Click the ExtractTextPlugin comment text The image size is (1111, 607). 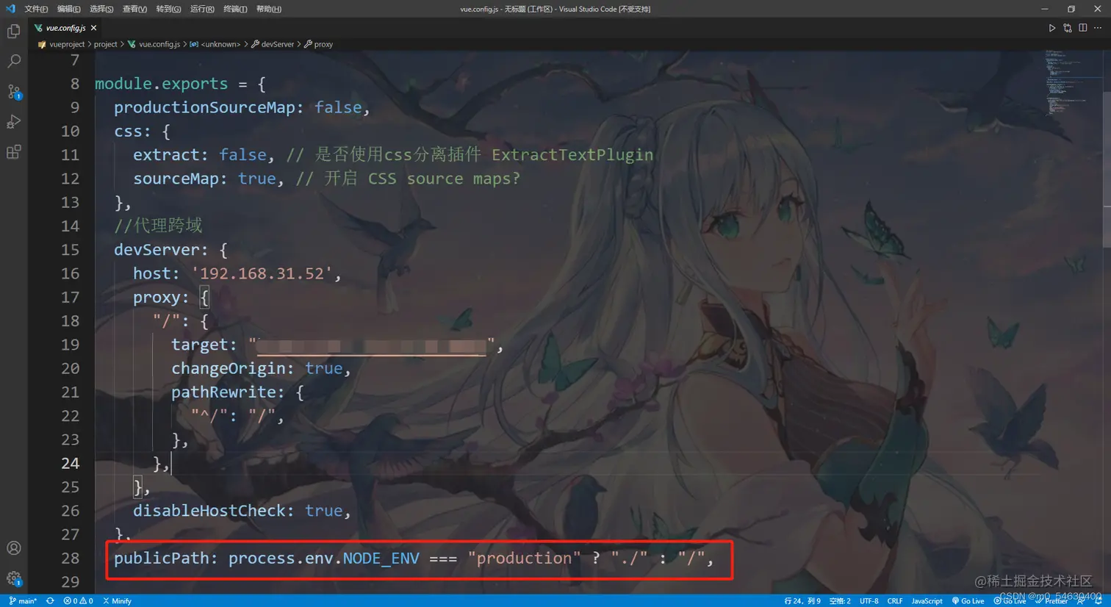[x=572, y=154]
